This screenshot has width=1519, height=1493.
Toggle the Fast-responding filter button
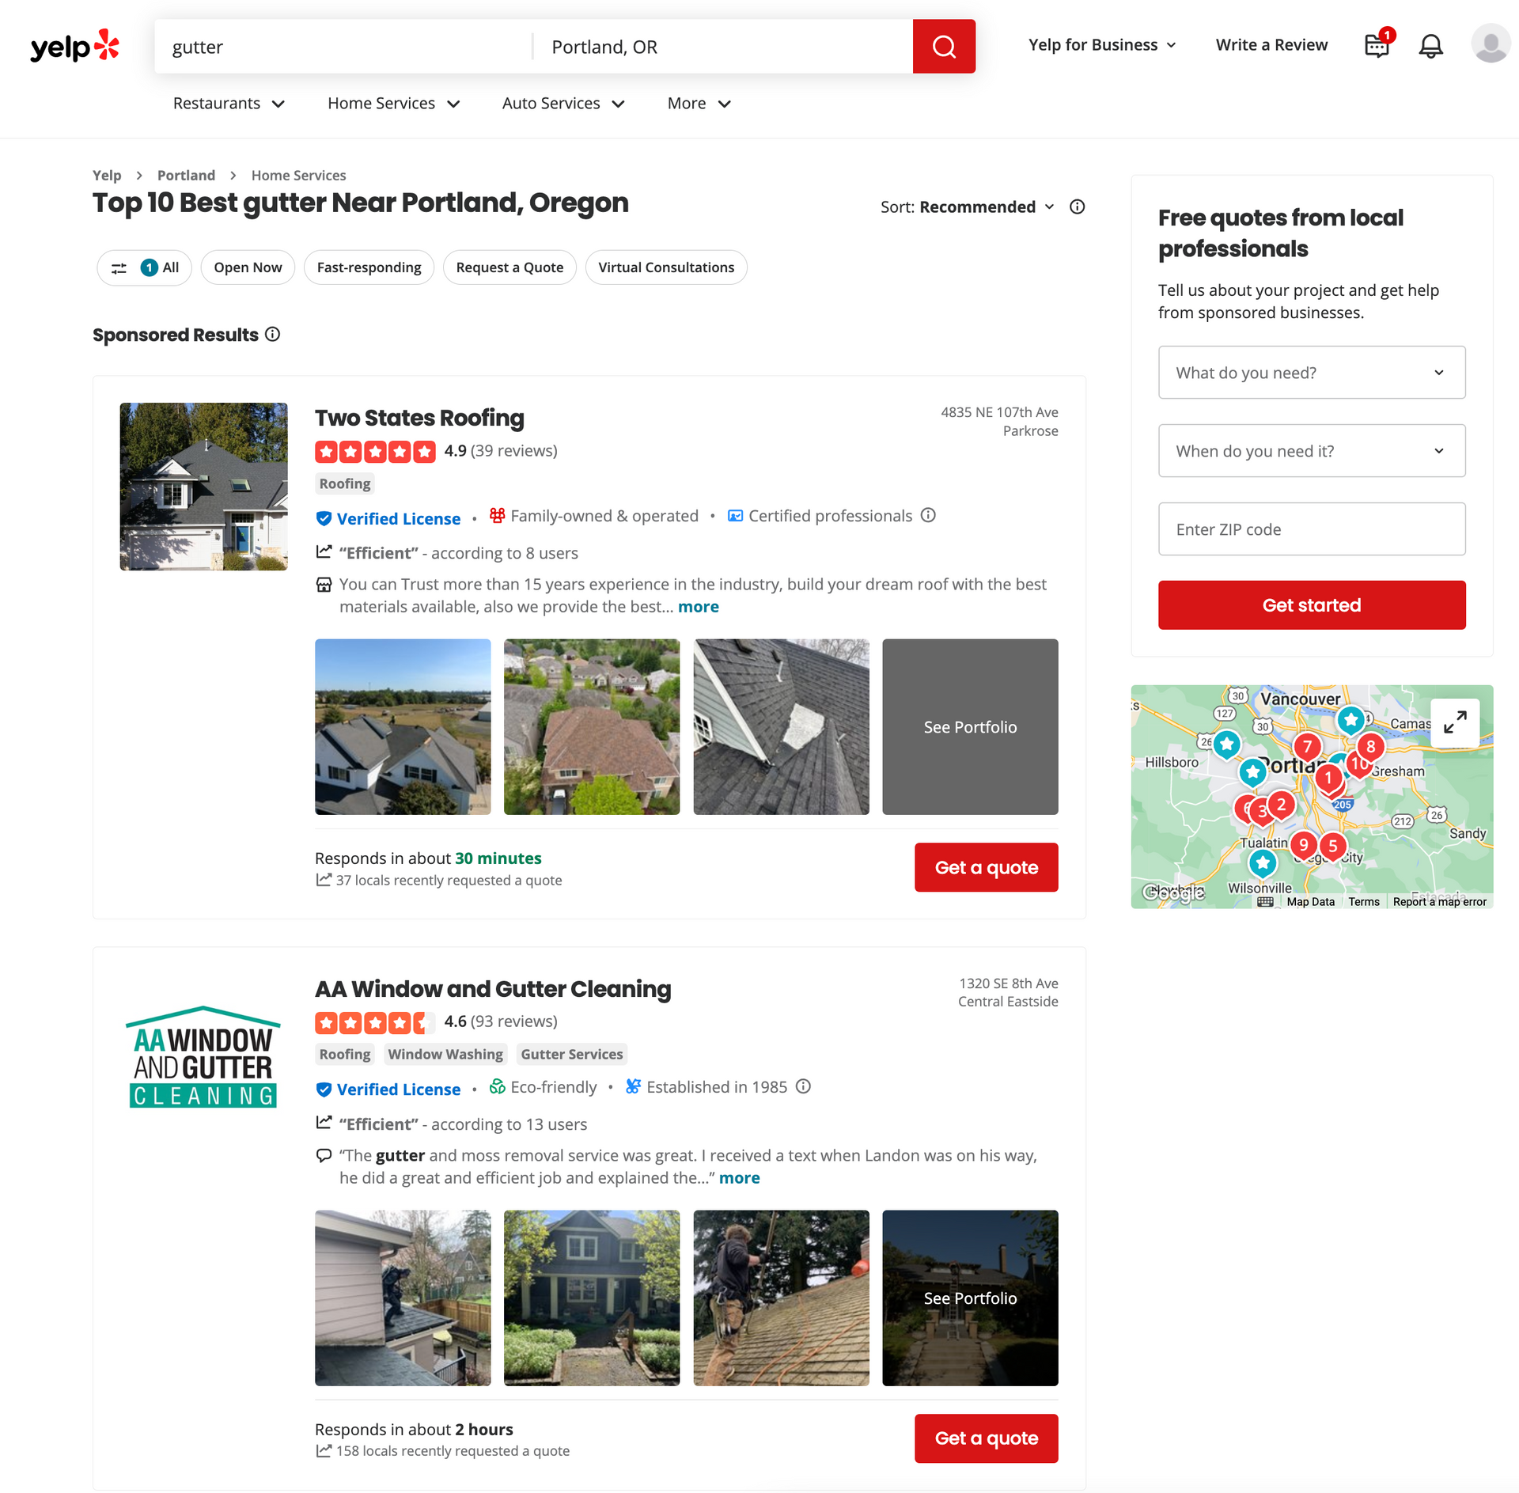coord(368,267)
